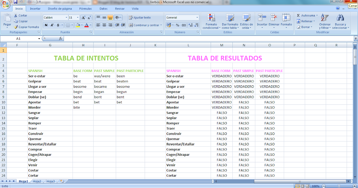358x188 pixels.
Task: Increase cell indent
Action: point(123,25)
